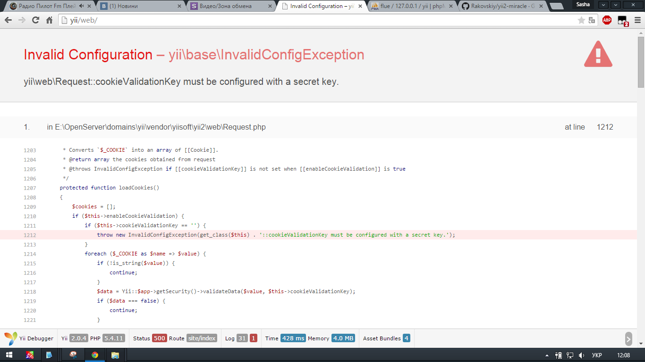
Task: Switch to the phpMyAdmin flue tab
Action: tap(412, 6)
